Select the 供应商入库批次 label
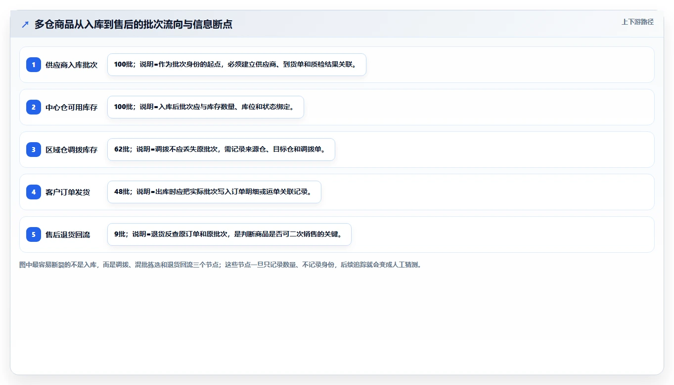 click(72, 65)
